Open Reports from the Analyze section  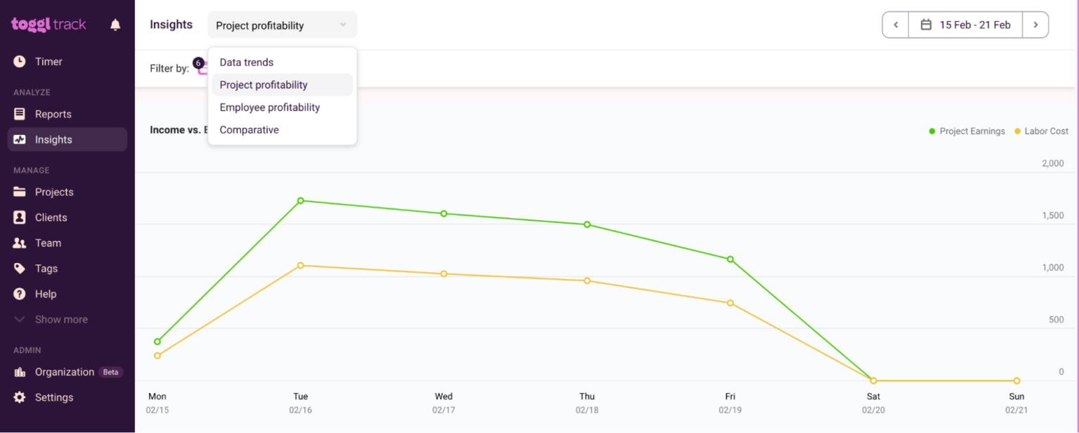pyautogui.click(x=53, y=113)
